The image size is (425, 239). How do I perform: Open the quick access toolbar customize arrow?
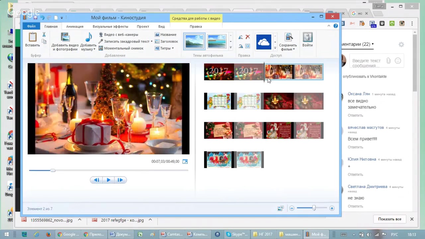(62, 18)
